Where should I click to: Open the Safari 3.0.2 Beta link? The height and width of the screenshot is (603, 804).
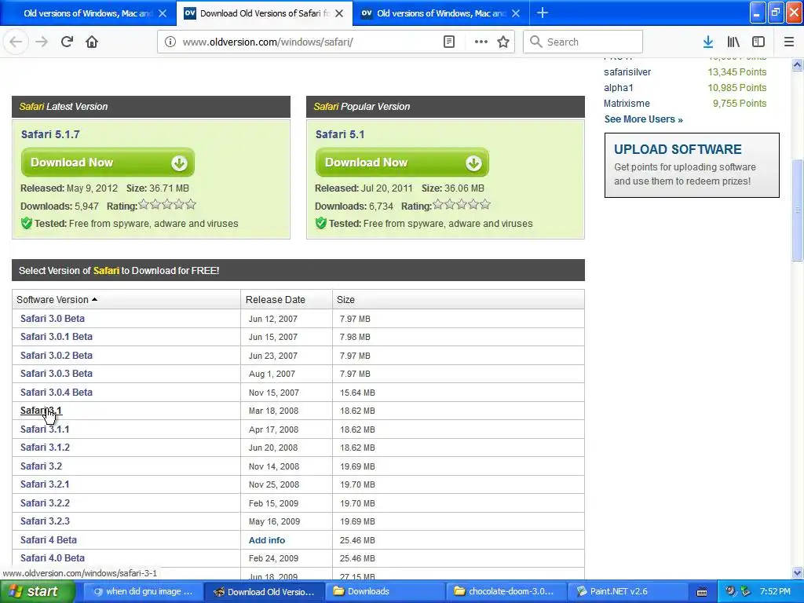point(57,356)
